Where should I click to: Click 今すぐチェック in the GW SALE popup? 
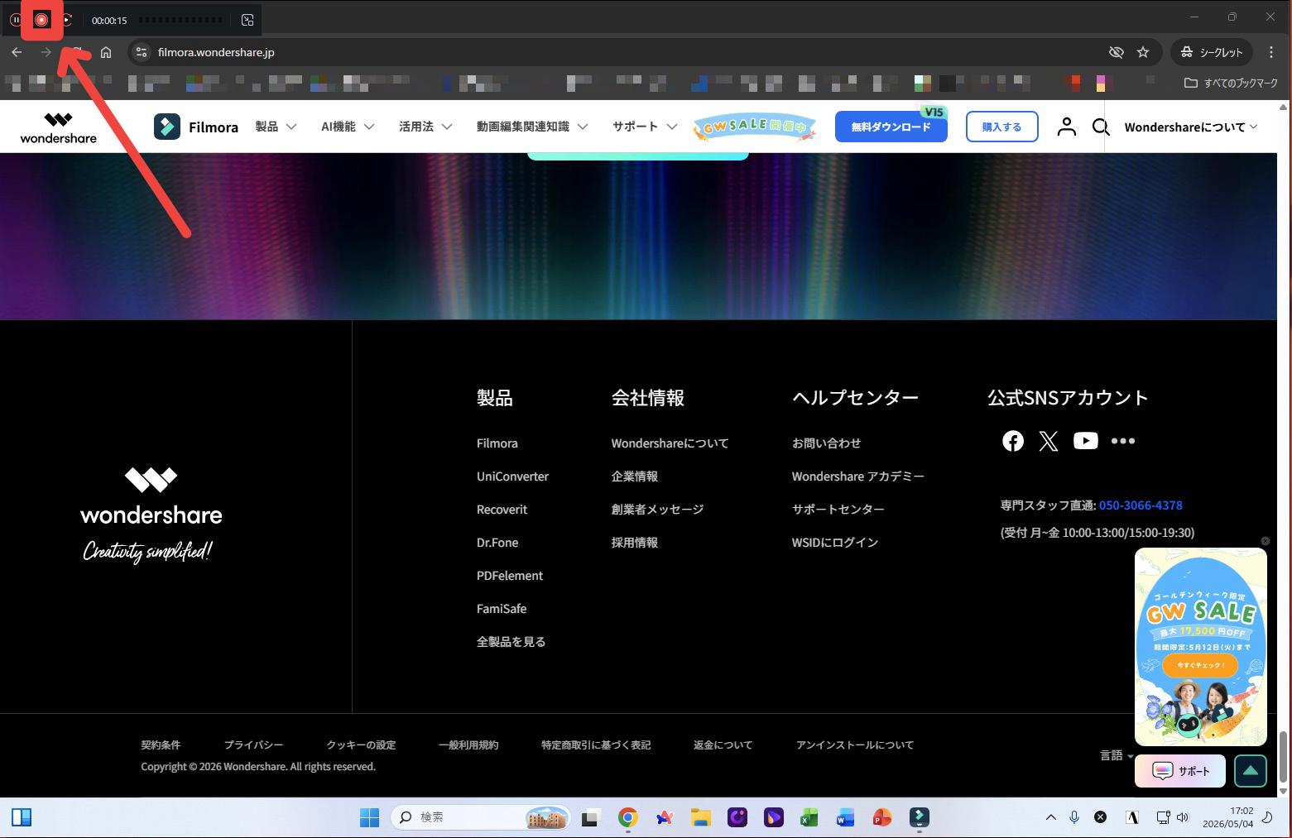pos(1200,665)
